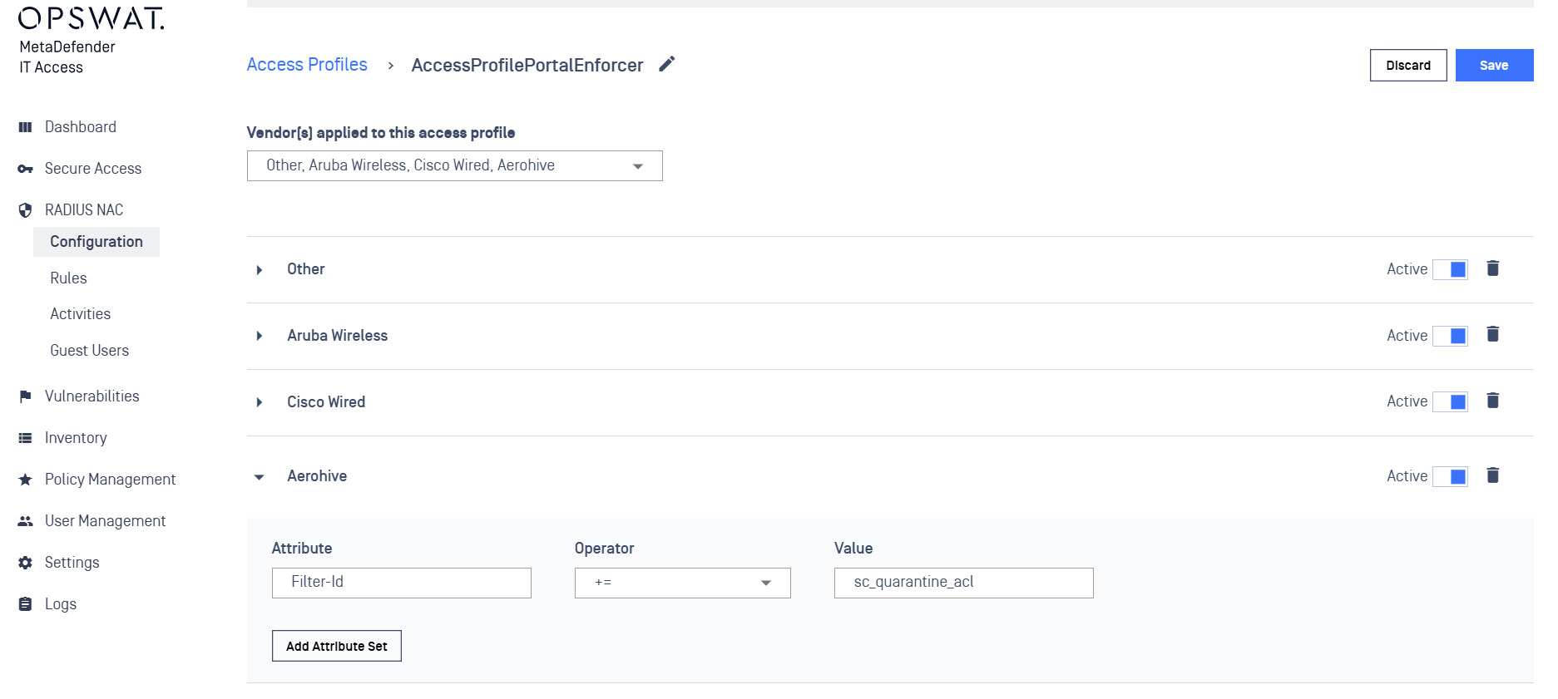Toggle Active switch for Aruba Wireless
1558x699 pixels.
[x=1450, y=336]
